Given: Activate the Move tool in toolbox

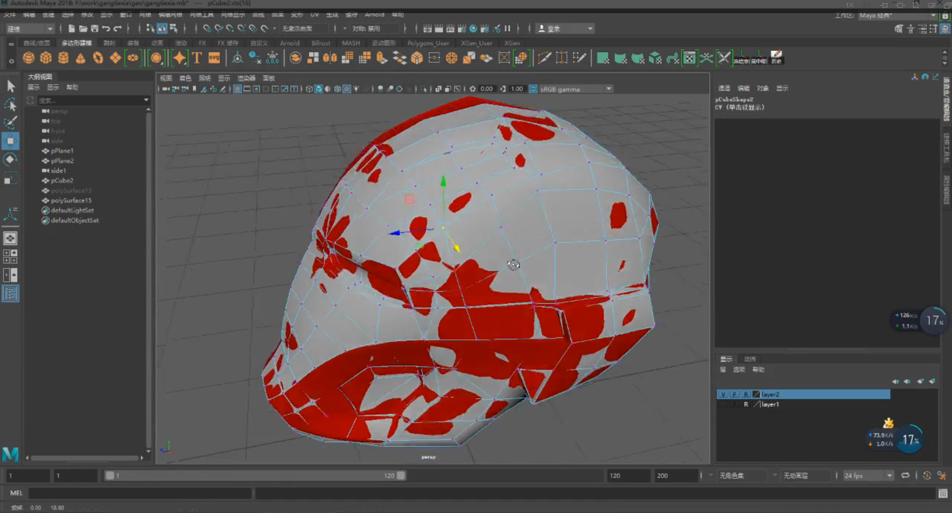Looking at the screenshot, I should coord(10,141).
